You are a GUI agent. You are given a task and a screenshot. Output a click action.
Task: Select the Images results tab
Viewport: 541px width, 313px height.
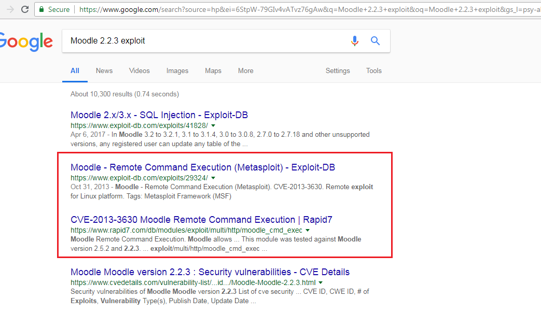[177, 71]
